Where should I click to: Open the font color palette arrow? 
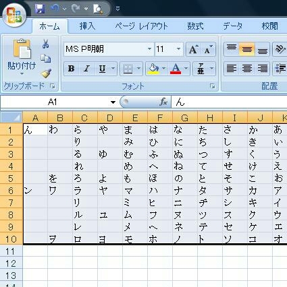(x=186, y=69)
